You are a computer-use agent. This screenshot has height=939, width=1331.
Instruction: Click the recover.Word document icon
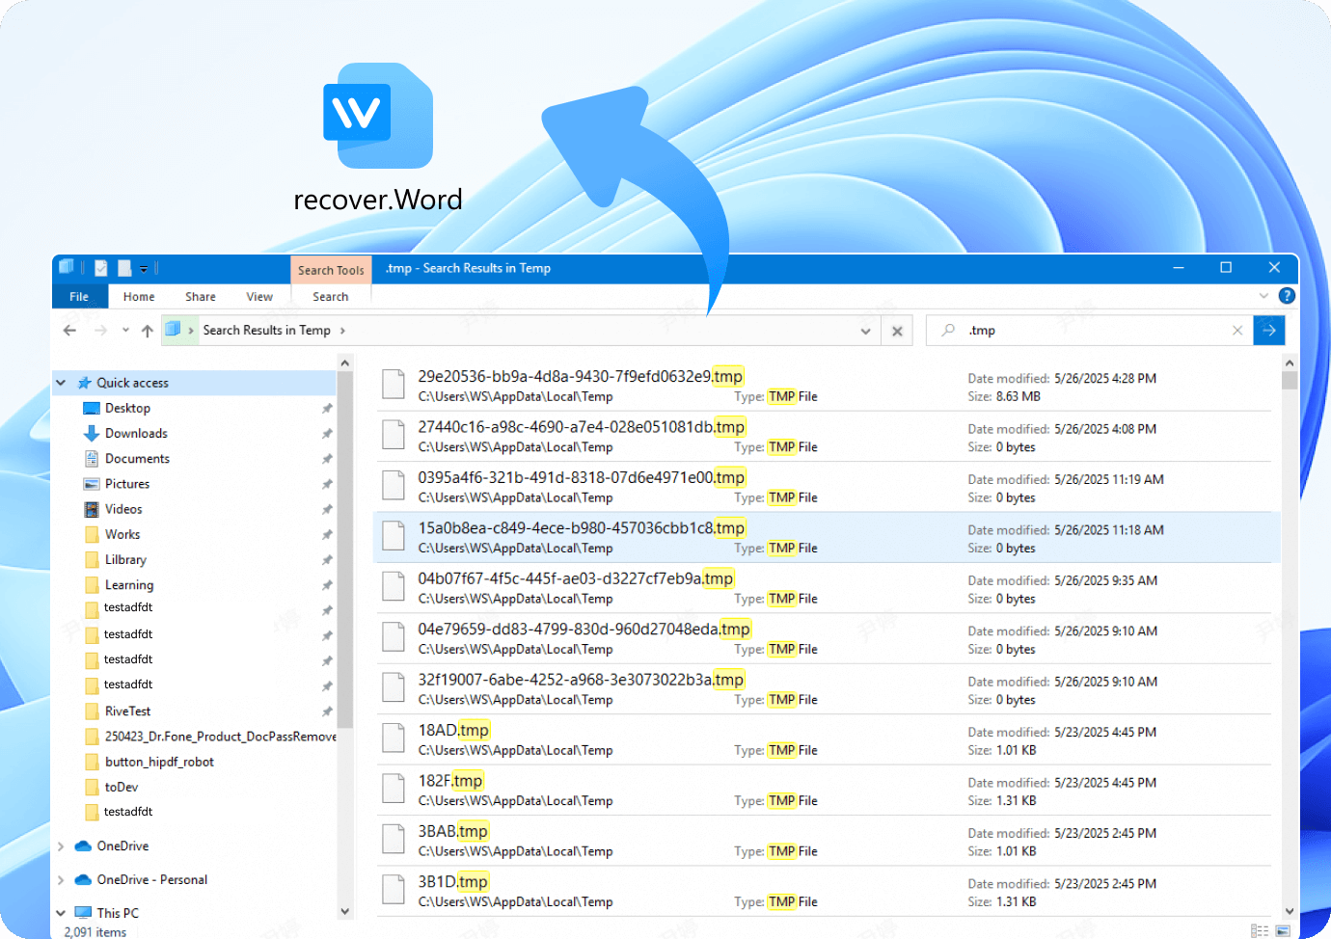click(x=378, y=116)
